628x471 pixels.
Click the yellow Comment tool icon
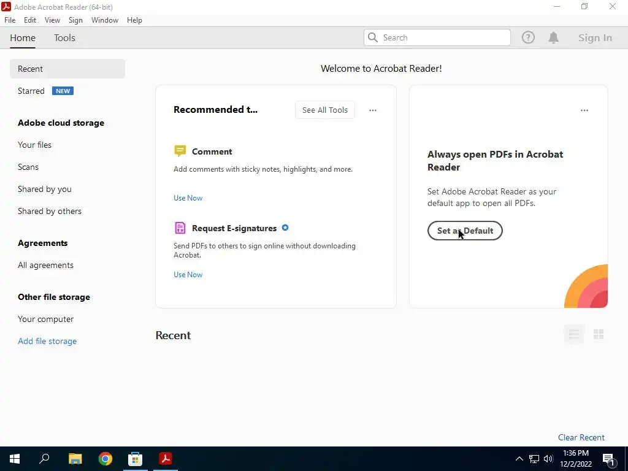[x=180, y=151]
